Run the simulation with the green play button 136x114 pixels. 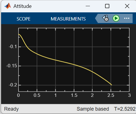coord(116,18)
